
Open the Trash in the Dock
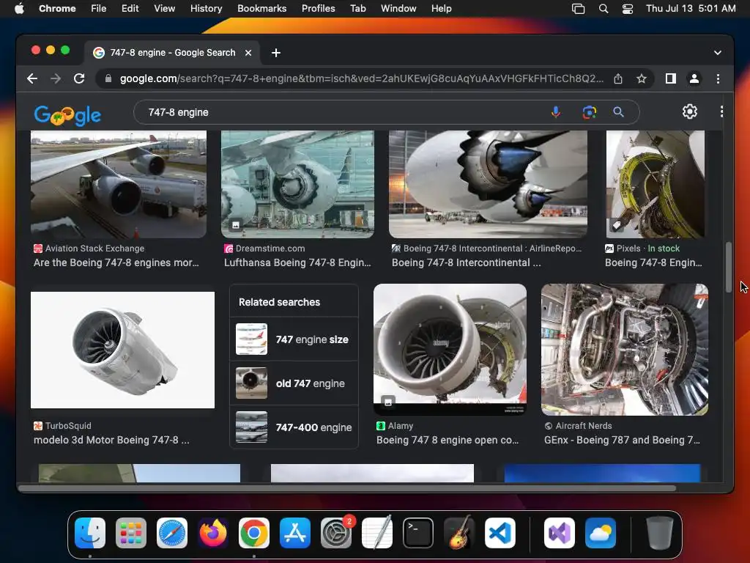[660, 533]
